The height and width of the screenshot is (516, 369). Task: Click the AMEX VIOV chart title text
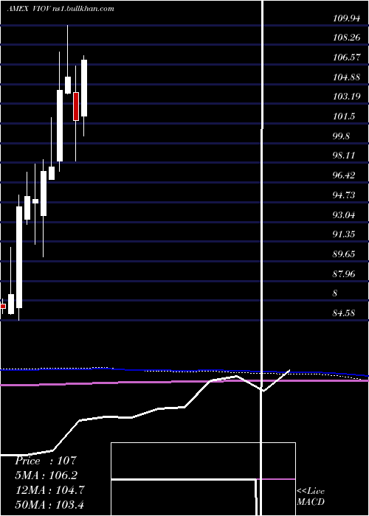(61, 9)
